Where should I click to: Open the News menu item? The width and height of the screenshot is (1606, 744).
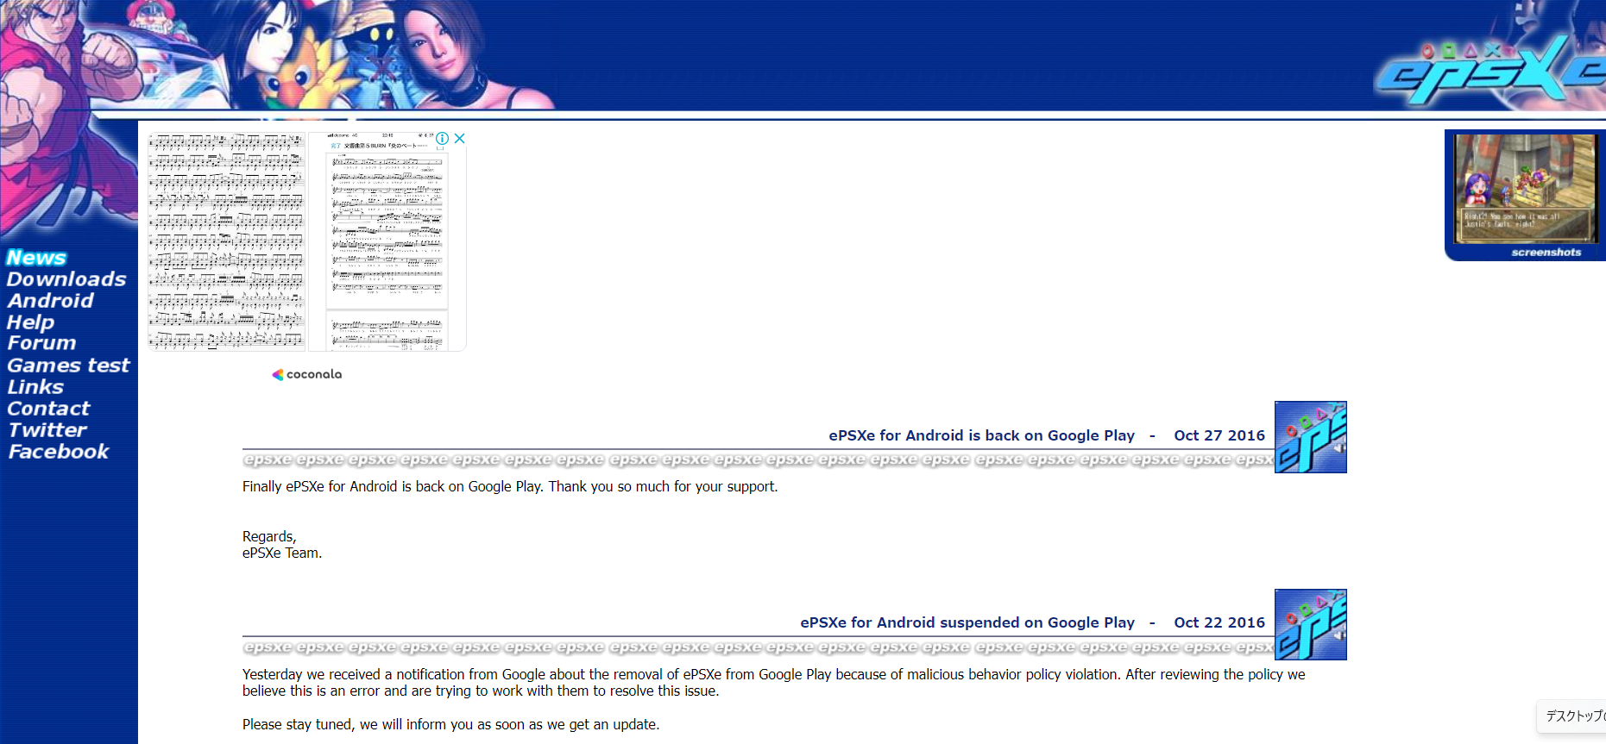pyautogui.click(x=36, y=258)
